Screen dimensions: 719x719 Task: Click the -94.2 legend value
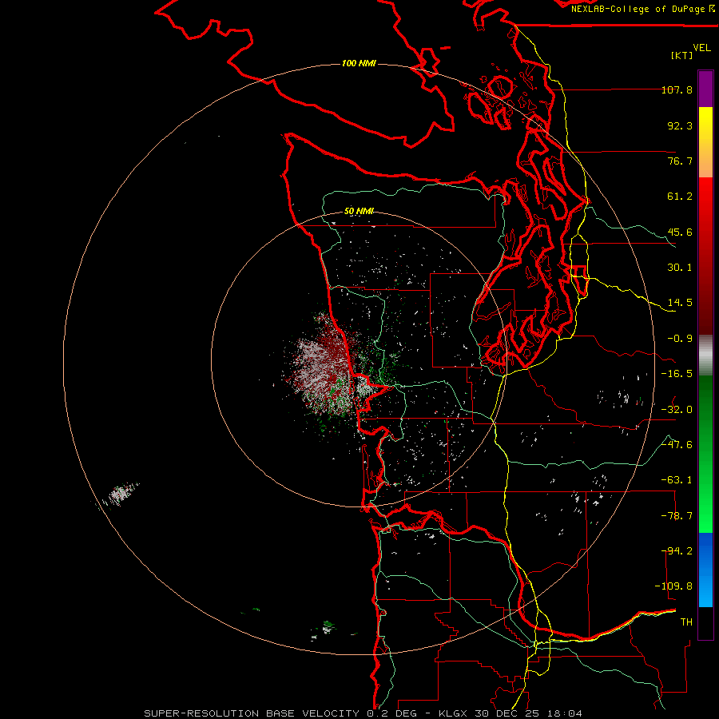pos(677,551)
